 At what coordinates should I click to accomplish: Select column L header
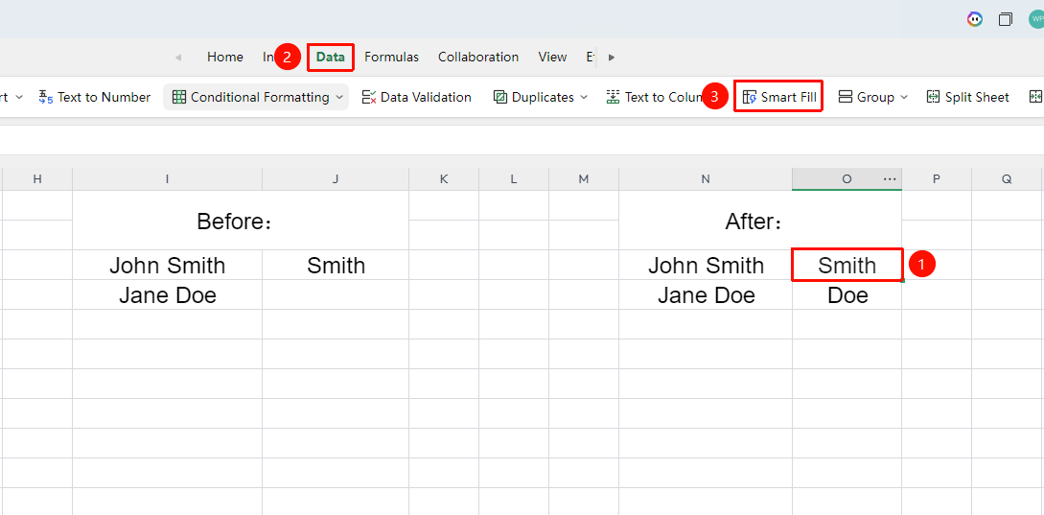click(x=513, y=178)
